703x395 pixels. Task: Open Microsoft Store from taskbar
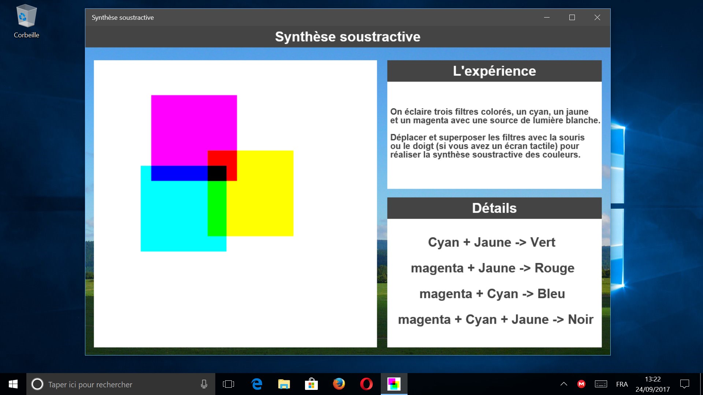tap(311, 384)
